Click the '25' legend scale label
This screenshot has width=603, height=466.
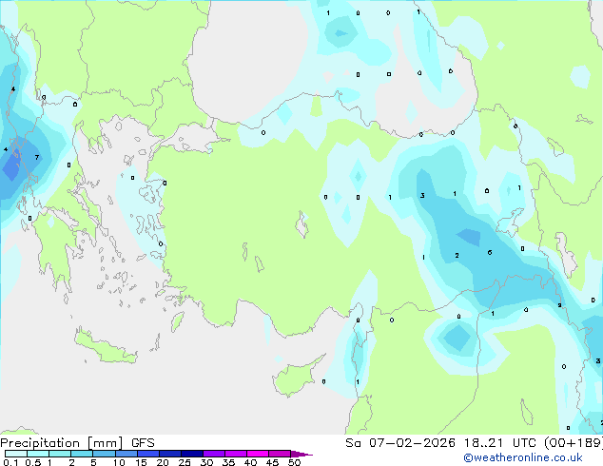point(185,462)
